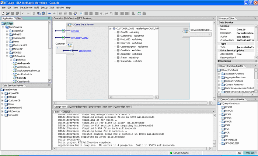The image size is (258, 156).
Task: Click the Open folder toolbar icon
Action: coord(8,13)
